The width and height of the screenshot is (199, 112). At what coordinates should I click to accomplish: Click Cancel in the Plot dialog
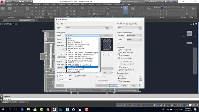click(x=123, y=86)
